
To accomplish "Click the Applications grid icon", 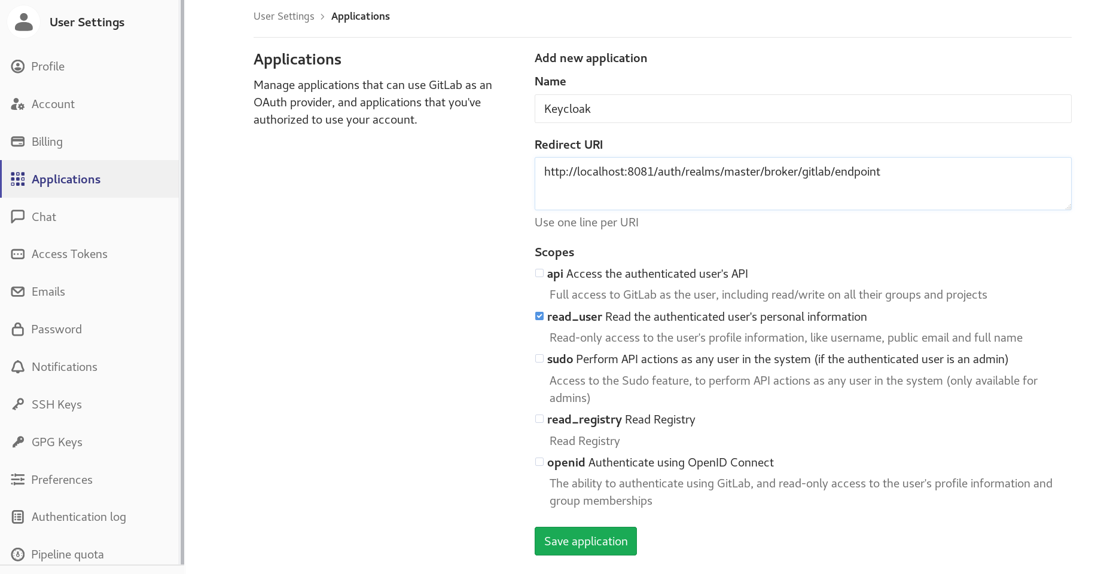I will pos(17,179).
